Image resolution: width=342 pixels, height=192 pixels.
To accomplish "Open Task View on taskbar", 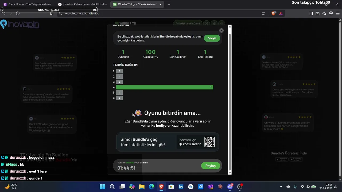I will click(x=122, y=187).
